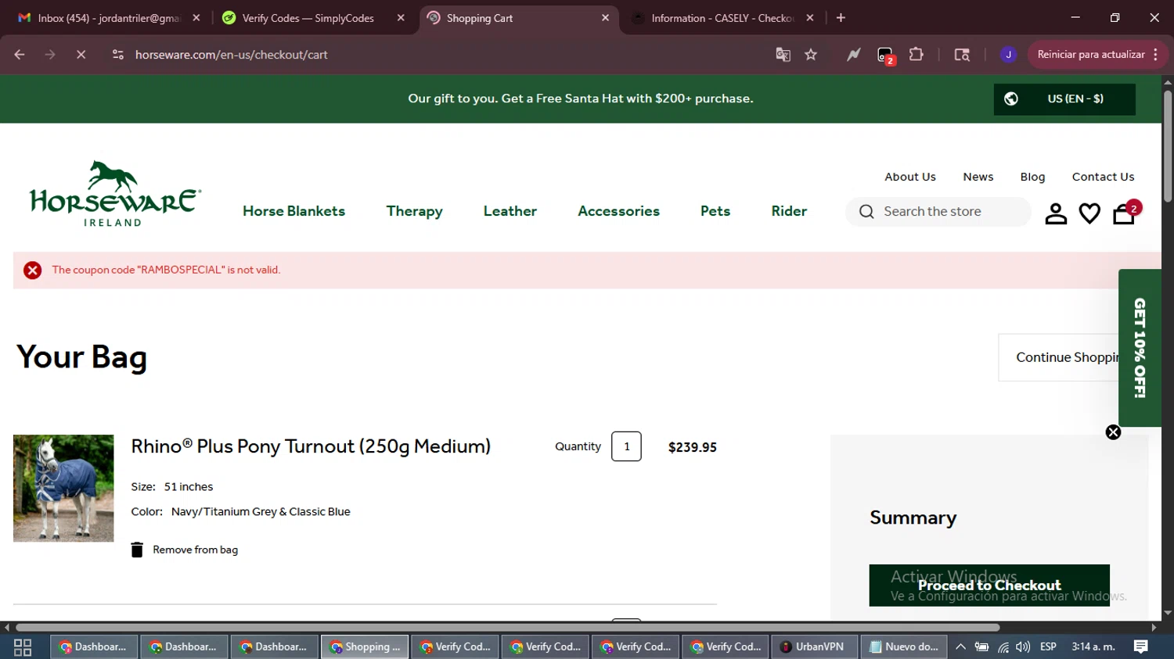Click the side panel toggle icon in browser toolbar
Screen dimensions: 1174x659
[x=962, y=55]
